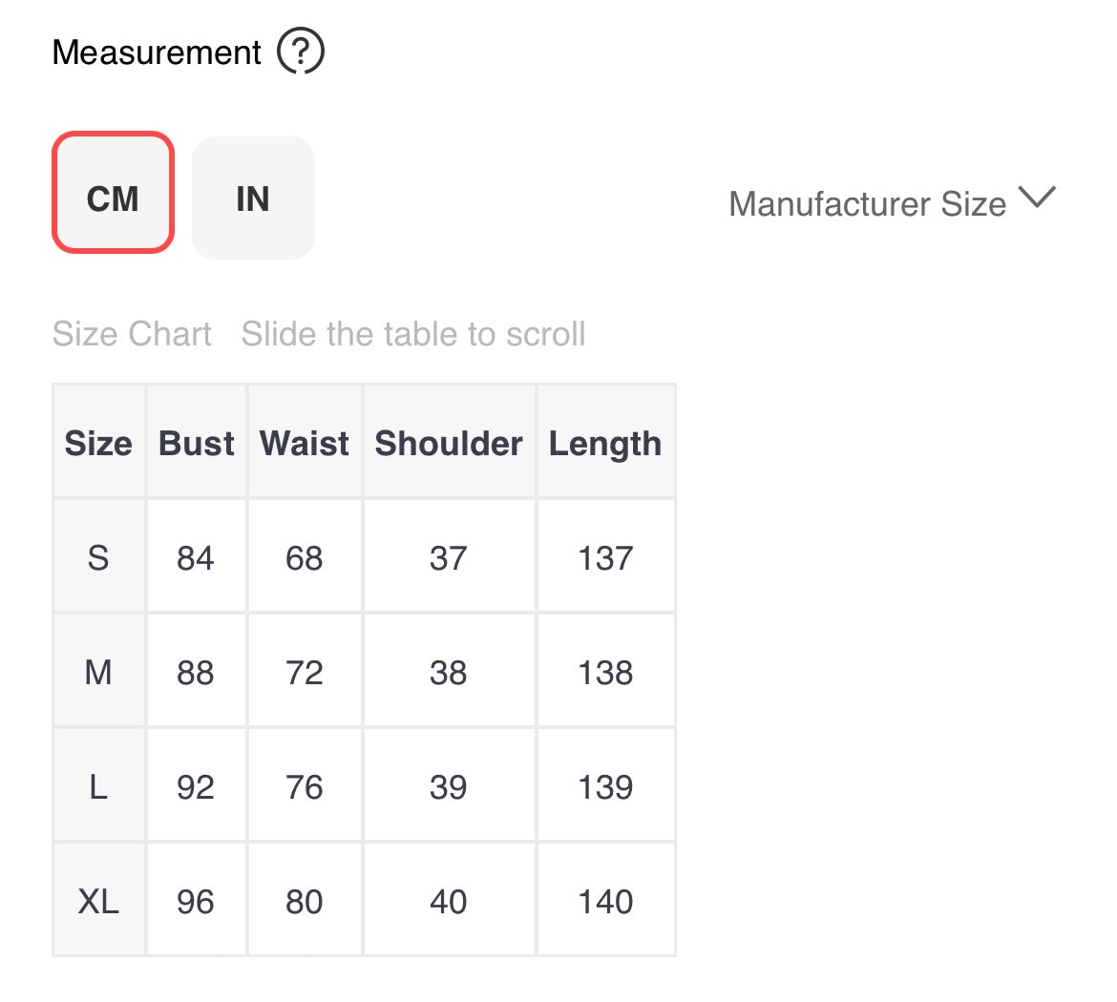Click the Shoulder column header
Image resolution: width=1117 pixels, height=1002 pixels.
tap(449, 444)
